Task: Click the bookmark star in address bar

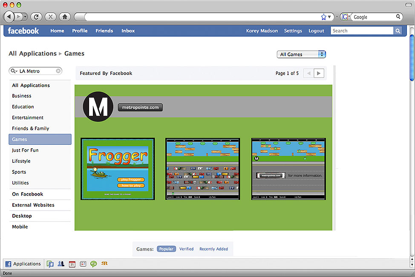Action: click(x=323, y=17)
